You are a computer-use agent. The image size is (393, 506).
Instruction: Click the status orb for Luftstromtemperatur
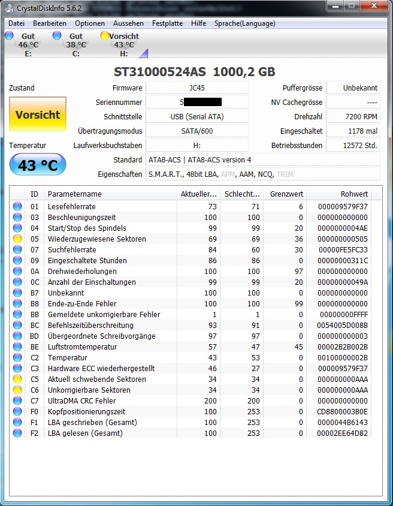click(17, 347)
